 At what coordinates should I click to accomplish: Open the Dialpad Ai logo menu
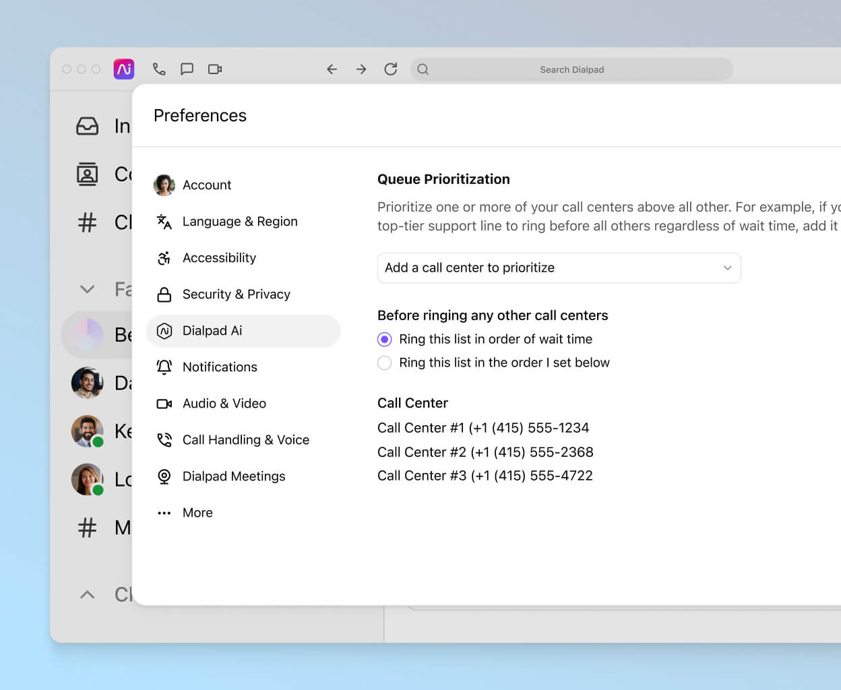click(124, 69)
